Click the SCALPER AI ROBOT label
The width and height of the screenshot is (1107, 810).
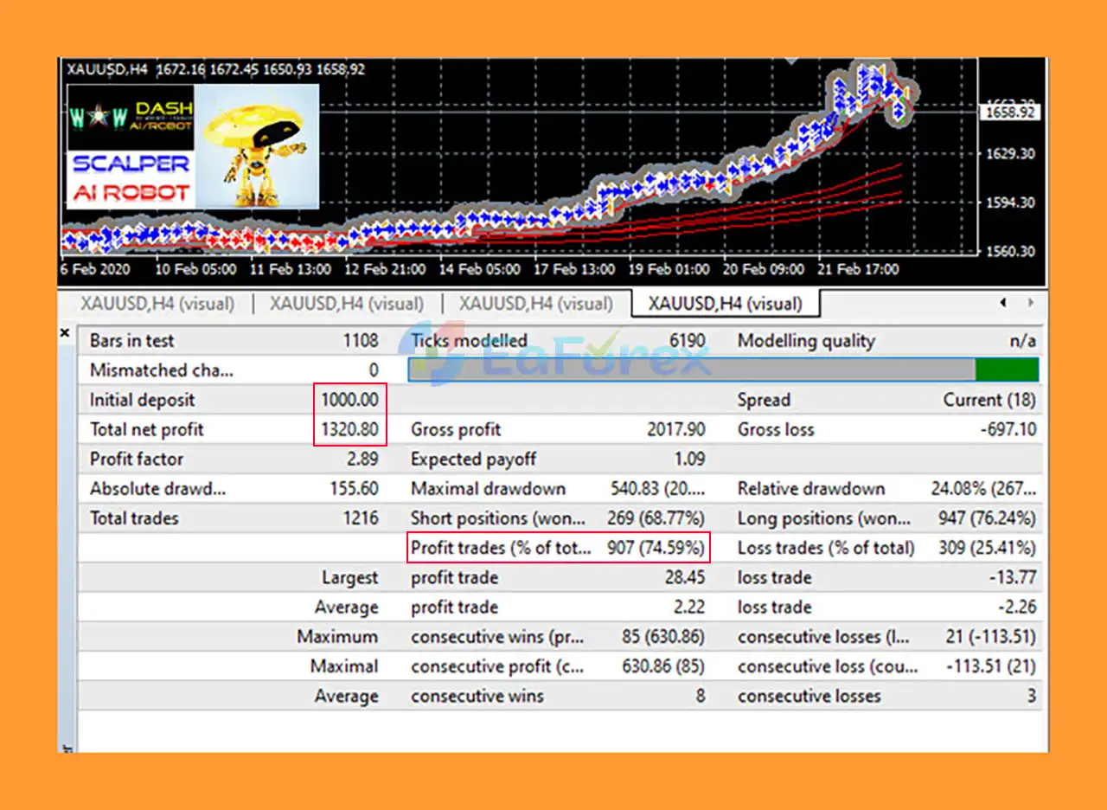pos(131,178)
